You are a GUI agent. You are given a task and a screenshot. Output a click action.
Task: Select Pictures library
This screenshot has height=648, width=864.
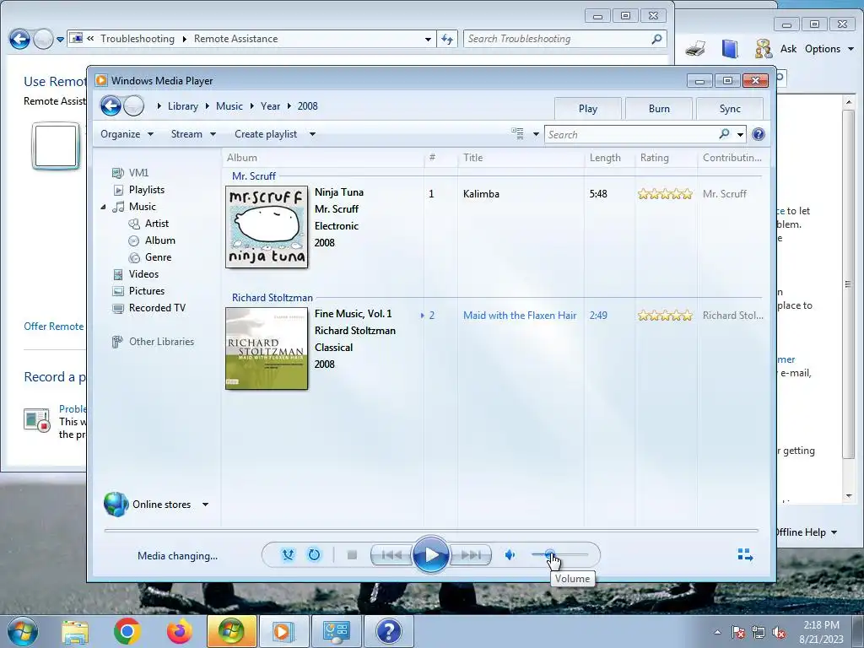tap(147, 291)
